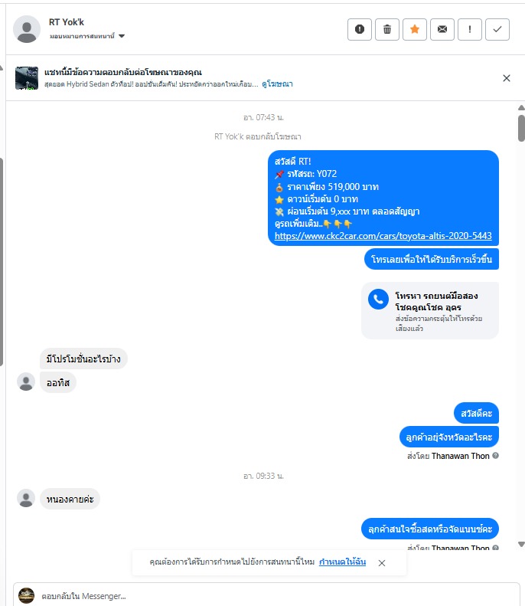Viewport: 525px width, 606px height.
Task: Click the Reply in Messenger input field
Action: click(266, 595)
